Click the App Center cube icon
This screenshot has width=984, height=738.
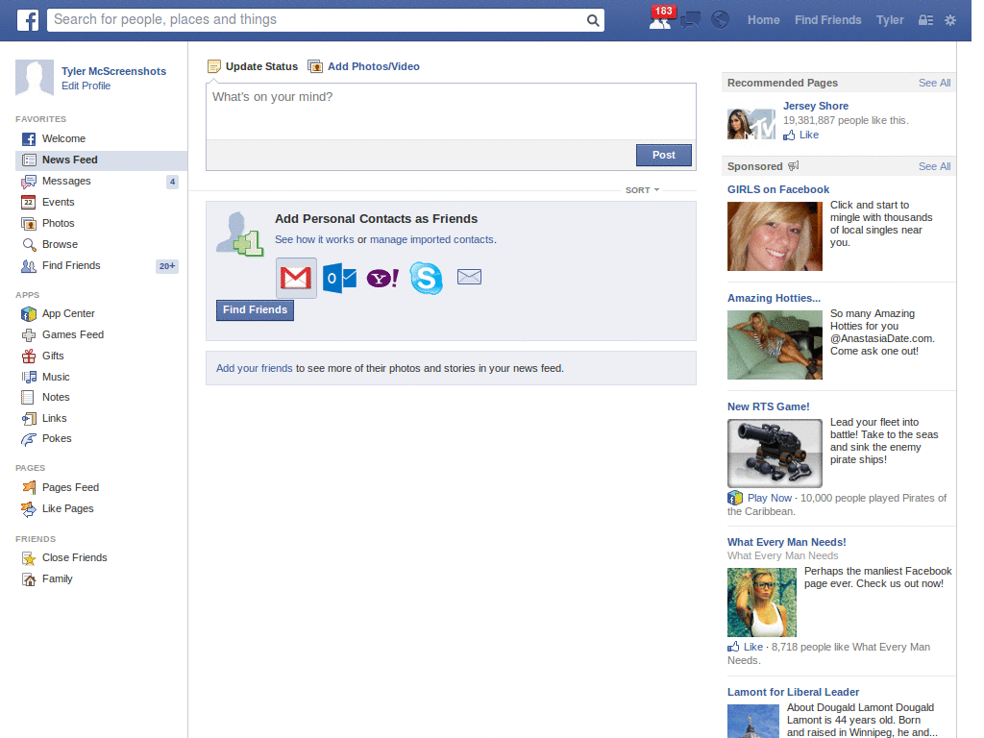[x=28, y=314]
